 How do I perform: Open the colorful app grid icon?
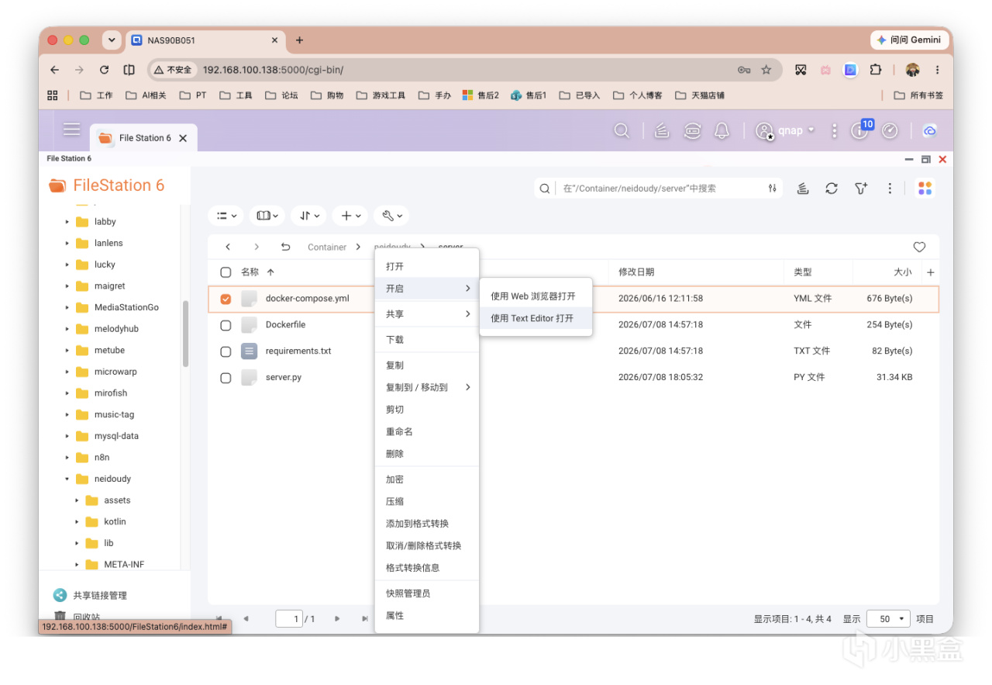[x=925, y=189]
